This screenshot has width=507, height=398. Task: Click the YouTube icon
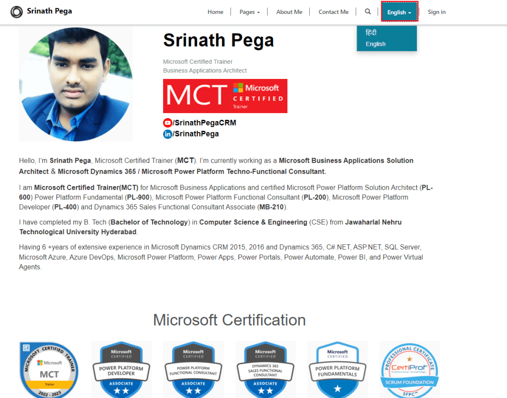[168, 123]
